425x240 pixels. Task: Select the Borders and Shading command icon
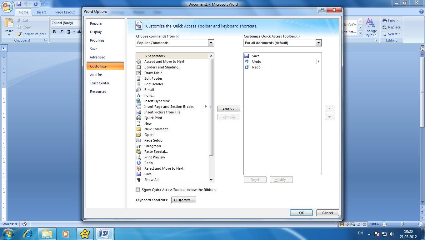pos(139,67)
